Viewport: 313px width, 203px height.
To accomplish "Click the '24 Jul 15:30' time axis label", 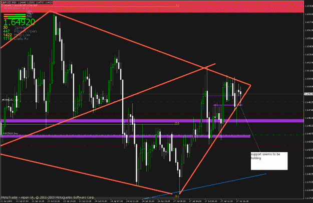I will (x=147, y=201).
